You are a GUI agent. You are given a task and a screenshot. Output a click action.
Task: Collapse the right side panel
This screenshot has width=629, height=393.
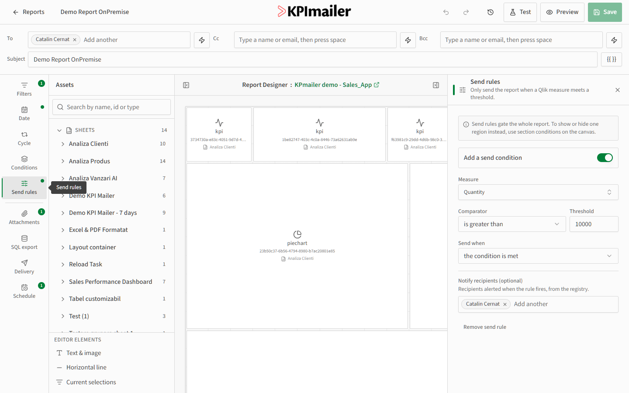[x=436, y=85]
